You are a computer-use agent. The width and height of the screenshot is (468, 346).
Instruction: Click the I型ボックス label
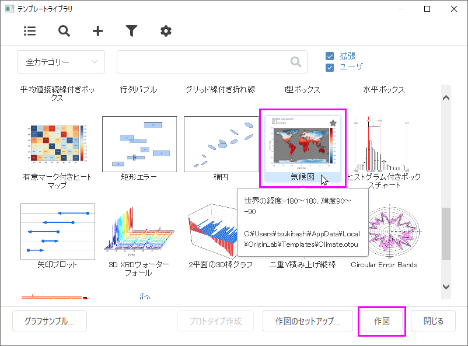coord(302,89)
